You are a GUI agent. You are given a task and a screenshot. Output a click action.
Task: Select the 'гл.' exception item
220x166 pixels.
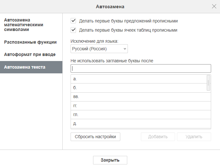141,115
